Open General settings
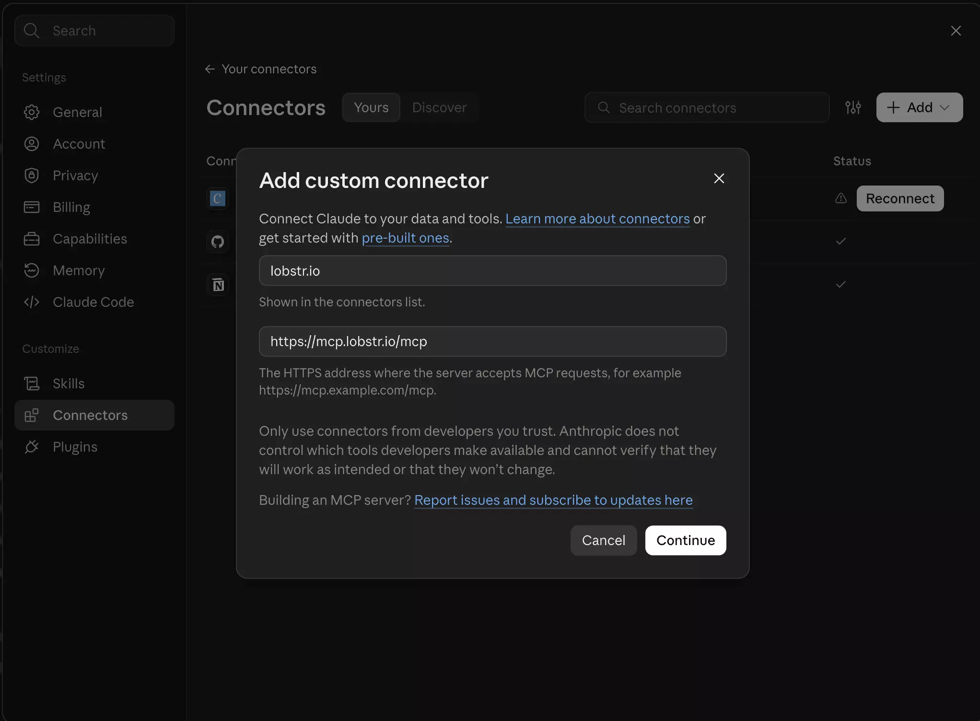The image size is (980, 721). 94,112
